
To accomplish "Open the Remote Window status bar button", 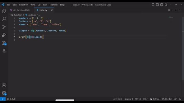I will pos(3,99).
